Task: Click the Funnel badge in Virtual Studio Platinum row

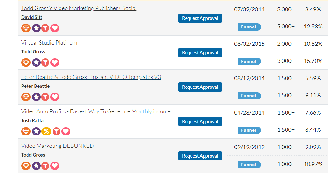Action: (x=249, y=61)
